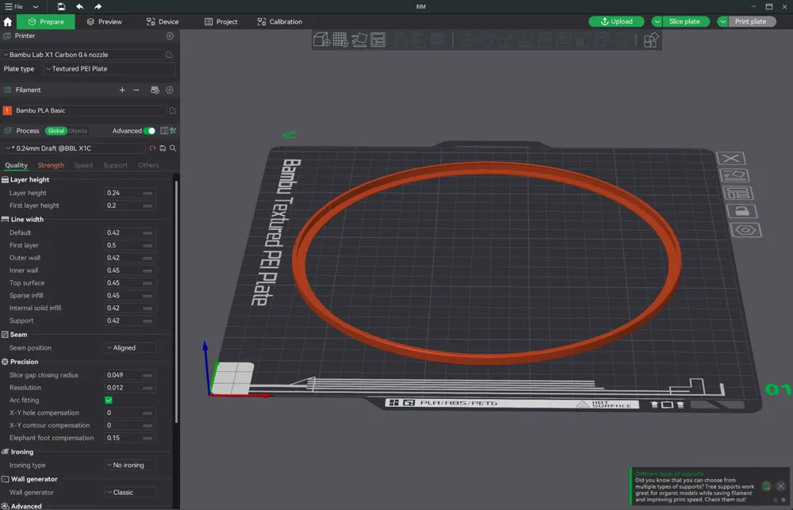The height and width of the screenshot is (510, 793).
Task: Click the Arrange all objects icon
Action: click(377, 40)
